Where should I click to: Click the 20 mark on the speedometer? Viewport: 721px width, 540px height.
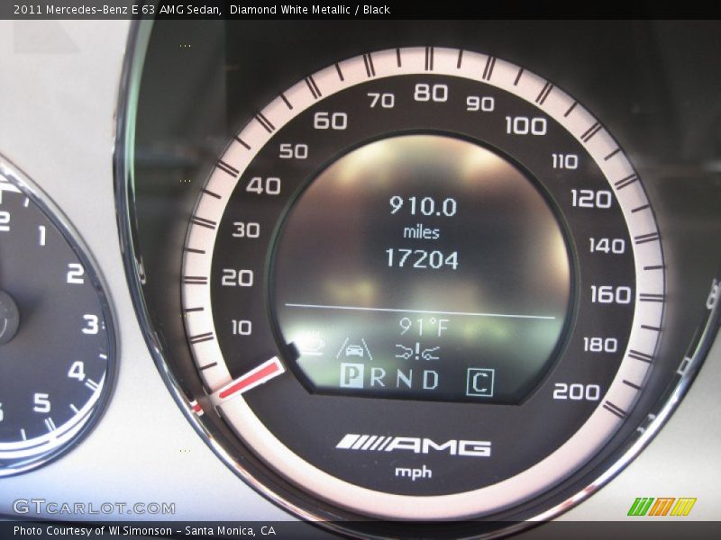[237, 278]
